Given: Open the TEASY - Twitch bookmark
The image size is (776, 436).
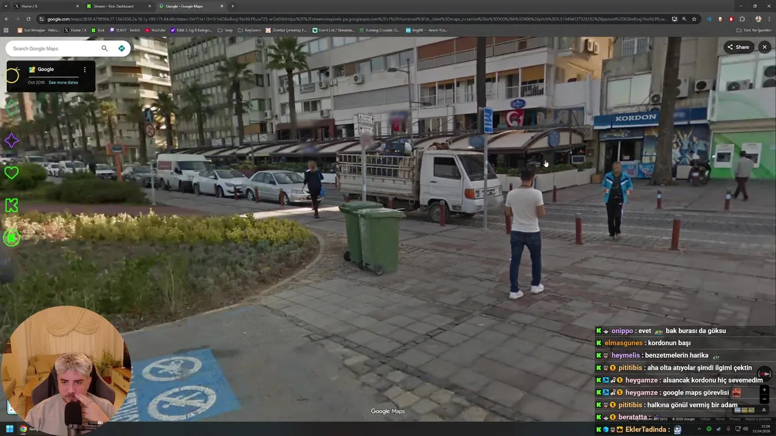Looking at the screenshot, I should point(124,30).
